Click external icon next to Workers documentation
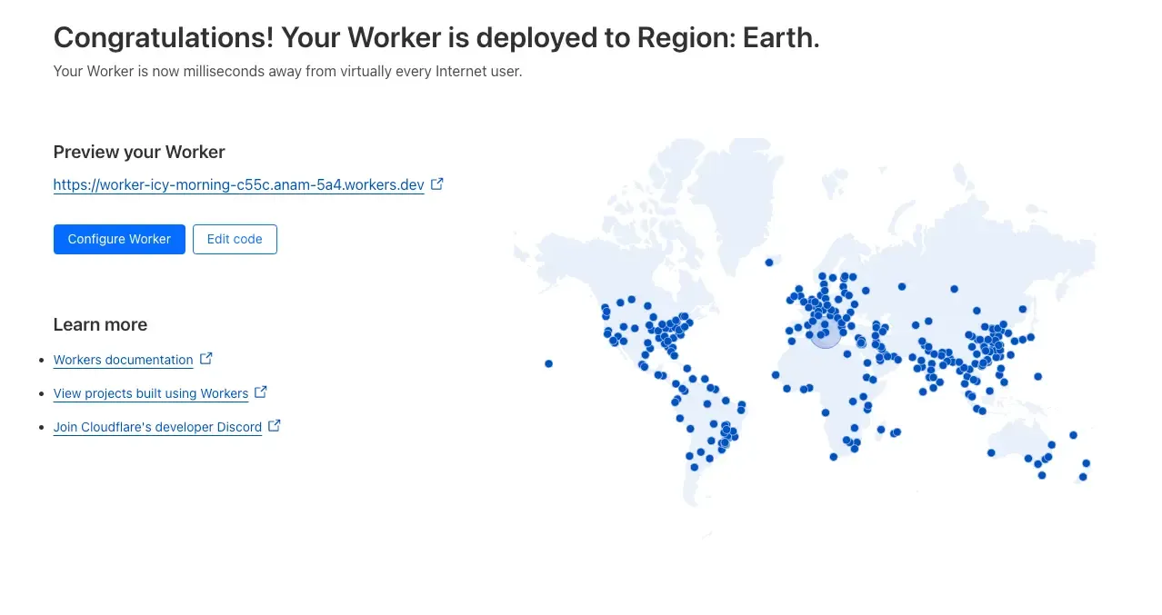Screen dimensions: 1162x615 pyautogui.click(x=206, y=359)
